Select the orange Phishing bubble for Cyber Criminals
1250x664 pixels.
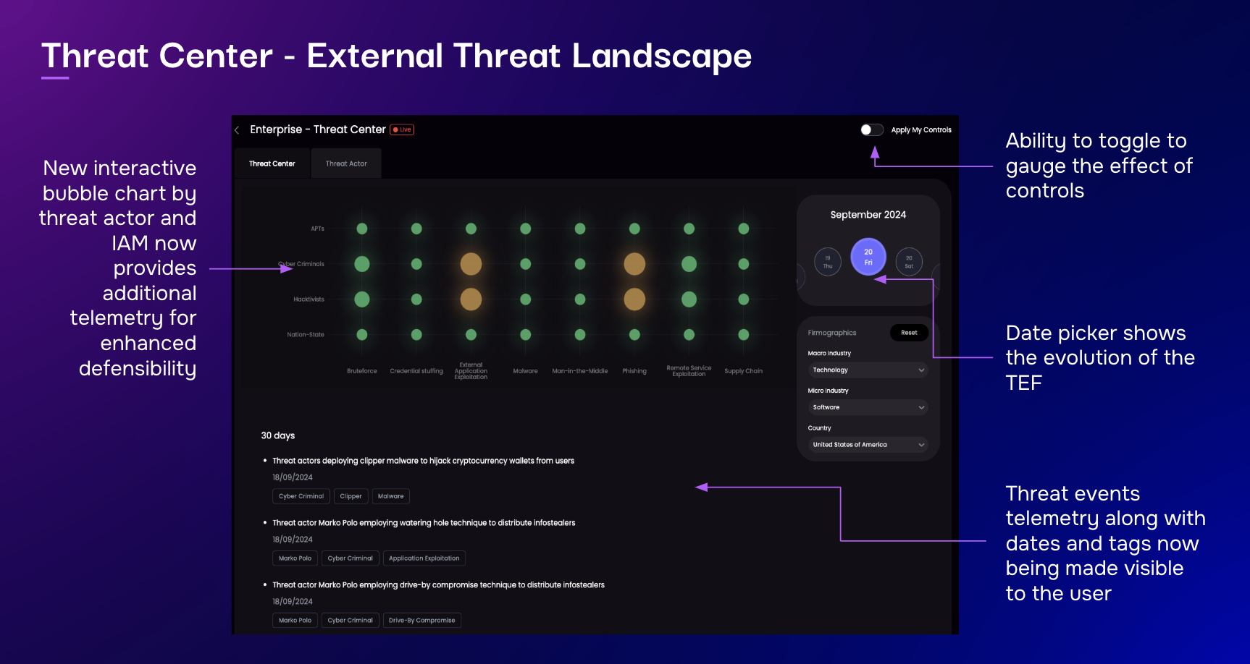click(634, 264)
